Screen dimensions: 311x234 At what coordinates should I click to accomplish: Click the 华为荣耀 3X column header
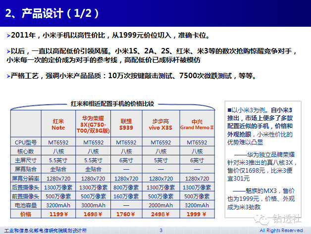[93, 125]
